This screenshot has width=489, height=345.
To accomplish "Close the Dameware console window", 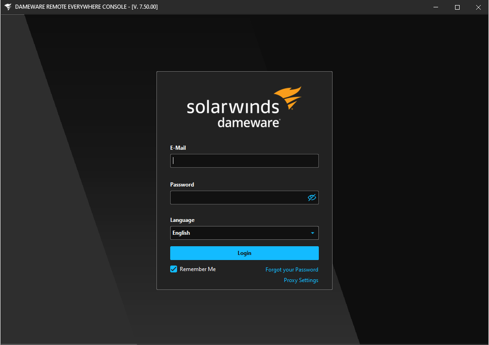I will pyautogui.click(x=478, y=7).
